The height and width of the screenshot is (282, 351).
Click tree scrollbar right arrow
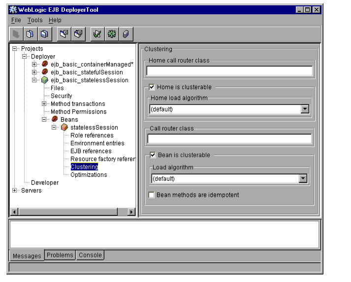coord(131,212)
